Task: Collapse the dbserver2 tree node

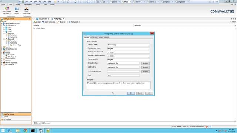Action: [x=4, y=39]
